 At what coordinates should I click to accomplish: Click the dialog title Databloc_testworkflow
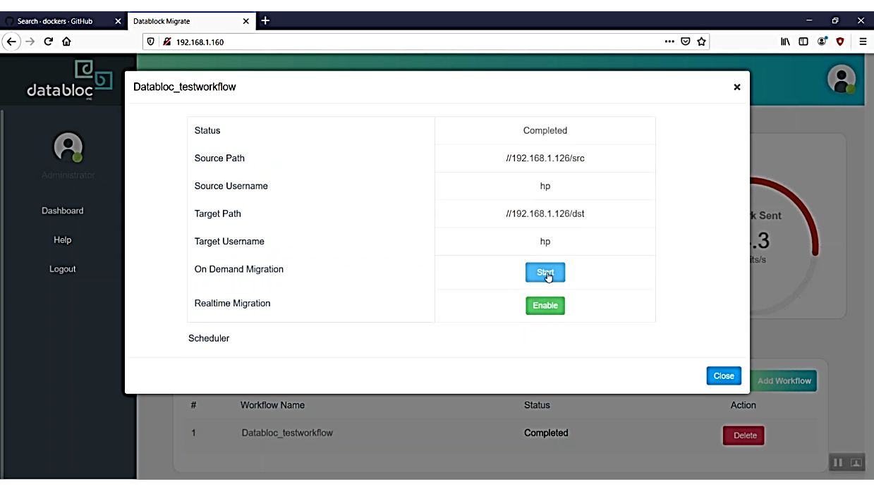[185, 87]
